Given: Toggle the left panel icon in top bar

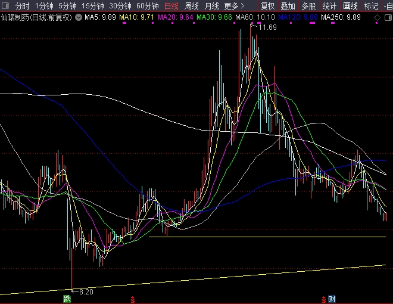Looking at the screenshot, I should pyautogui.click(x=5, y=5).
